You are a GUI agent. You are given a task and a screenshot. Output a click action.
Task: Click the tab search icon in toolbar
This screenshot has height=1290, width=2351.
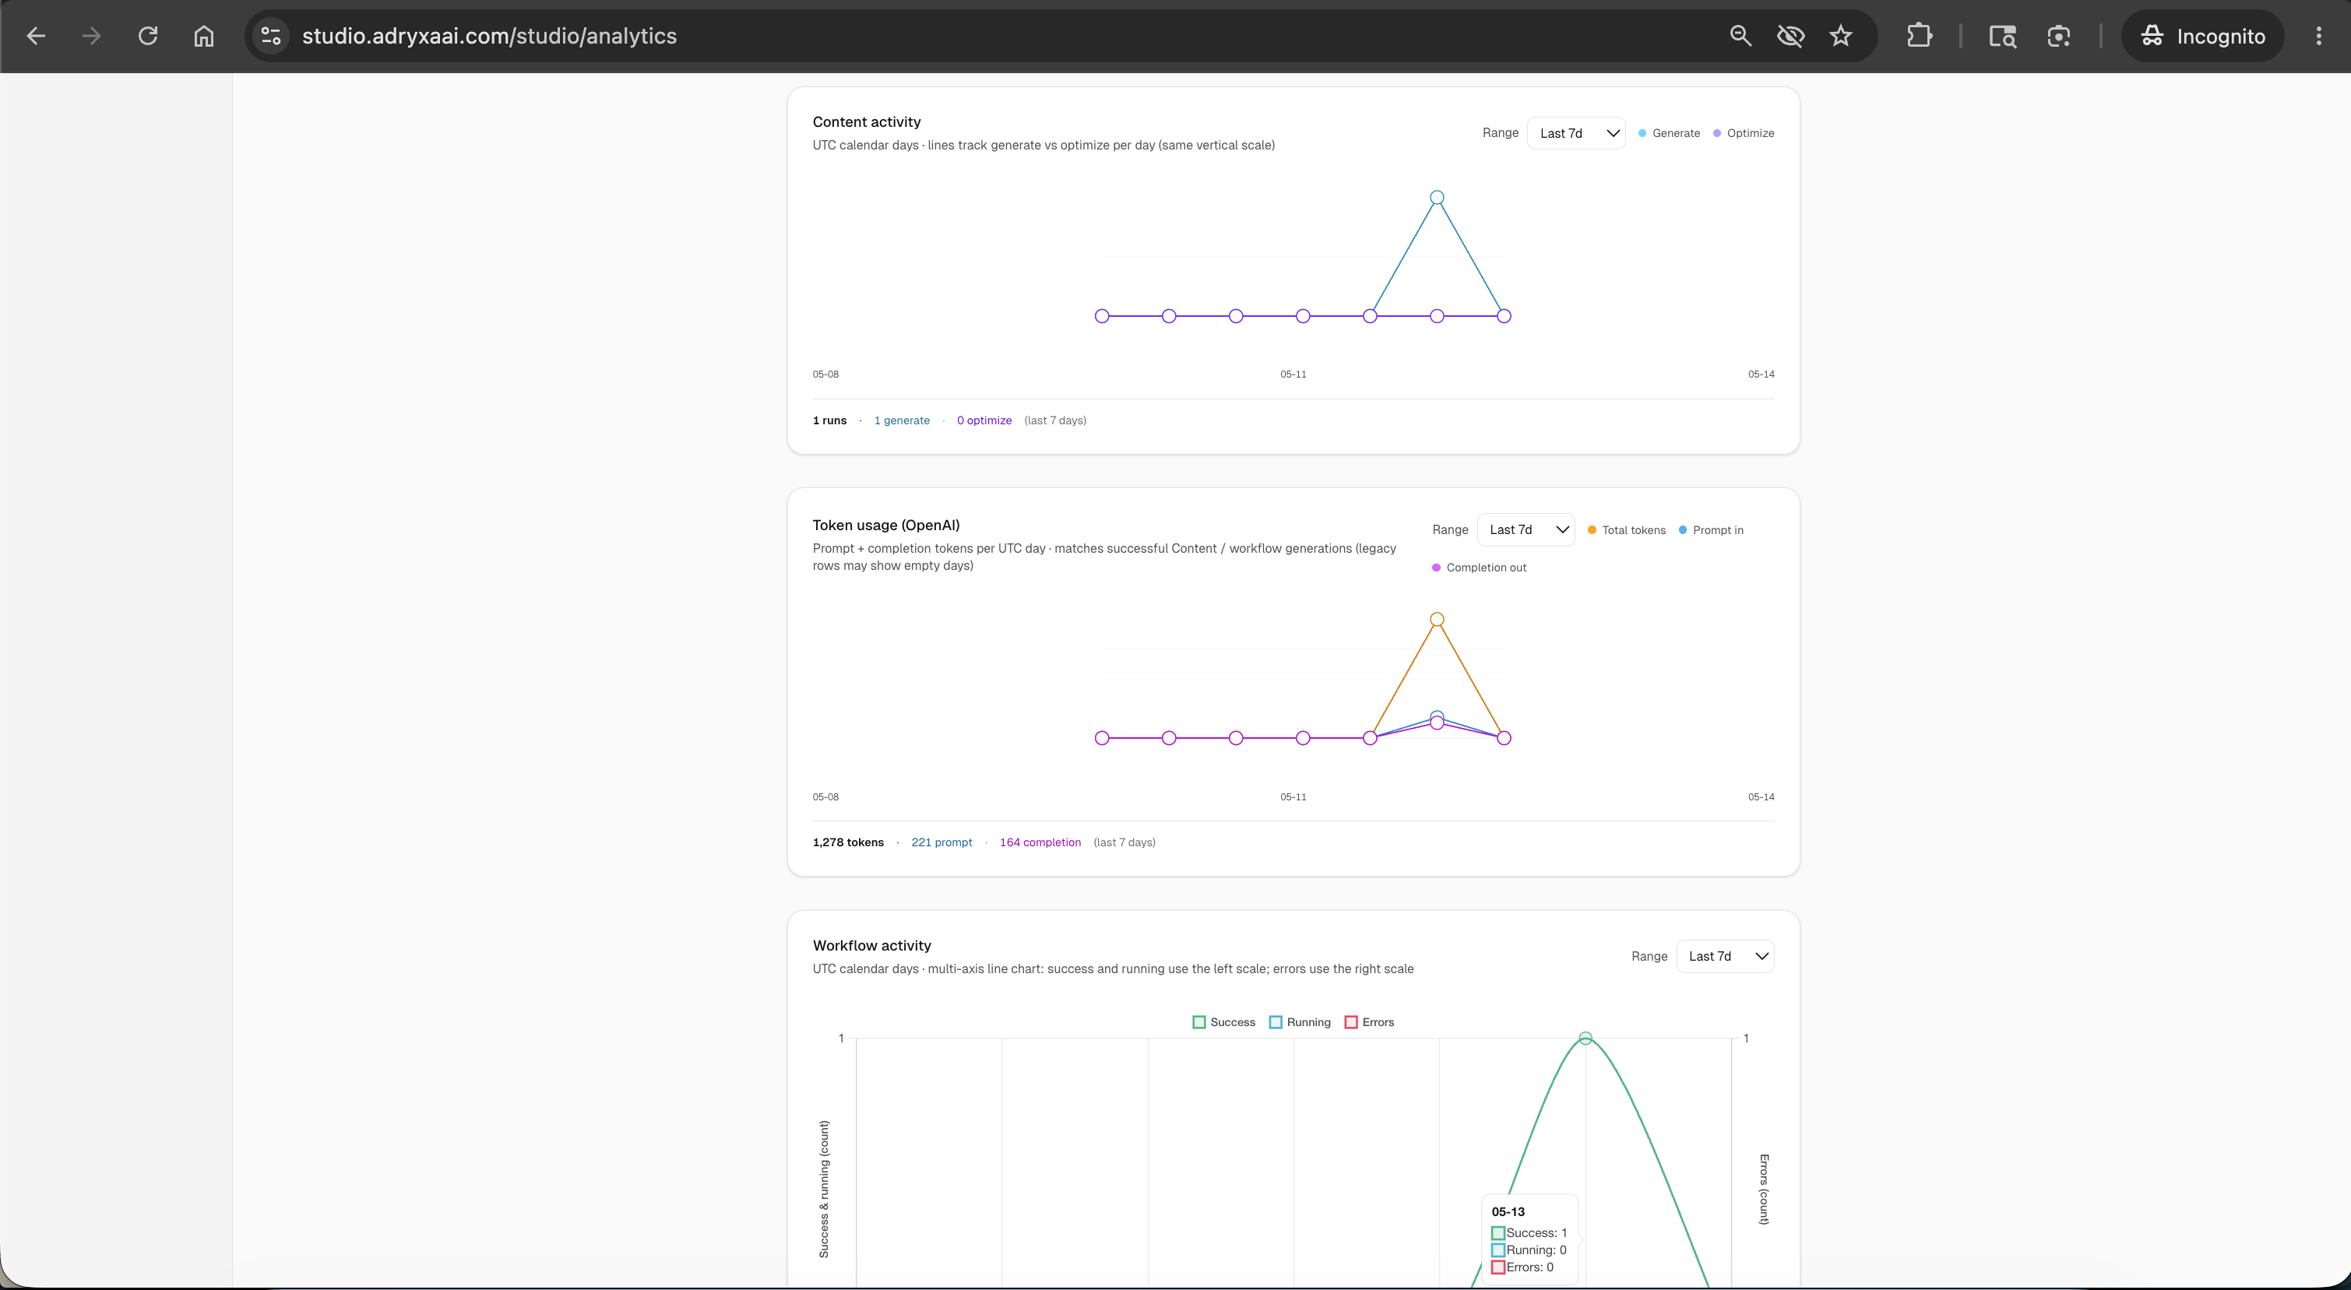coord(2002,37)
